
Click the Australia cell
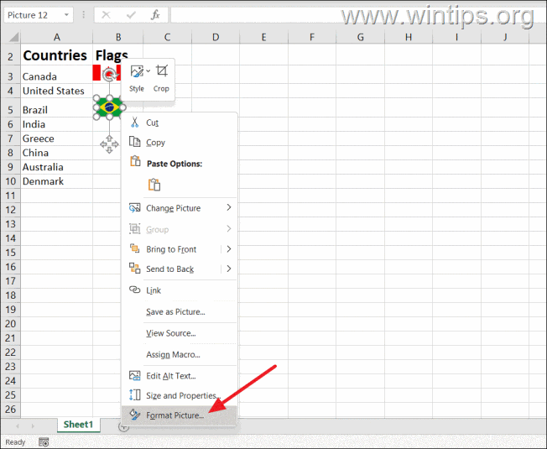tap(56, 167)
